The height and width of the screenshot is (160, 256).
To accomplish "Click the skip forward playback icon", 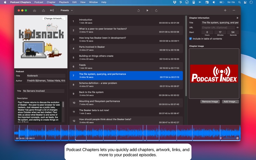I will (x=156, y=11).
